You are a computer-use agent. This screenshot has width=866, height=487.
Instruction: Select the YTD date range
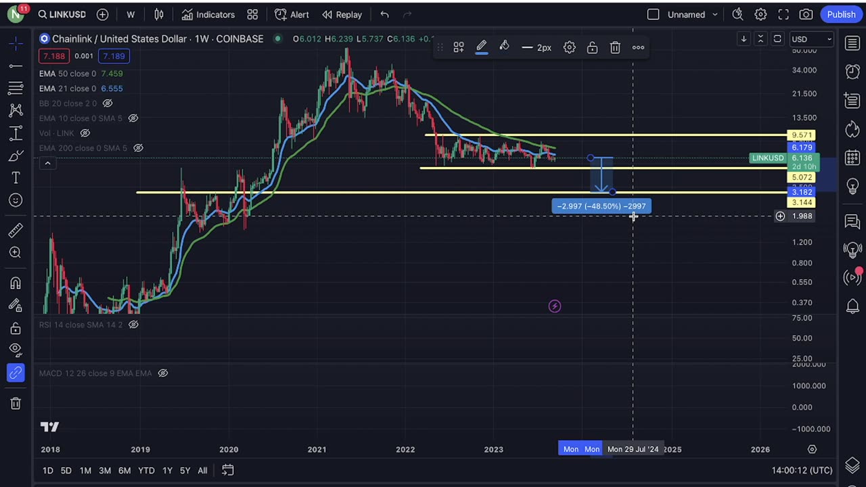pyautogui.click(x=146, y=470)
